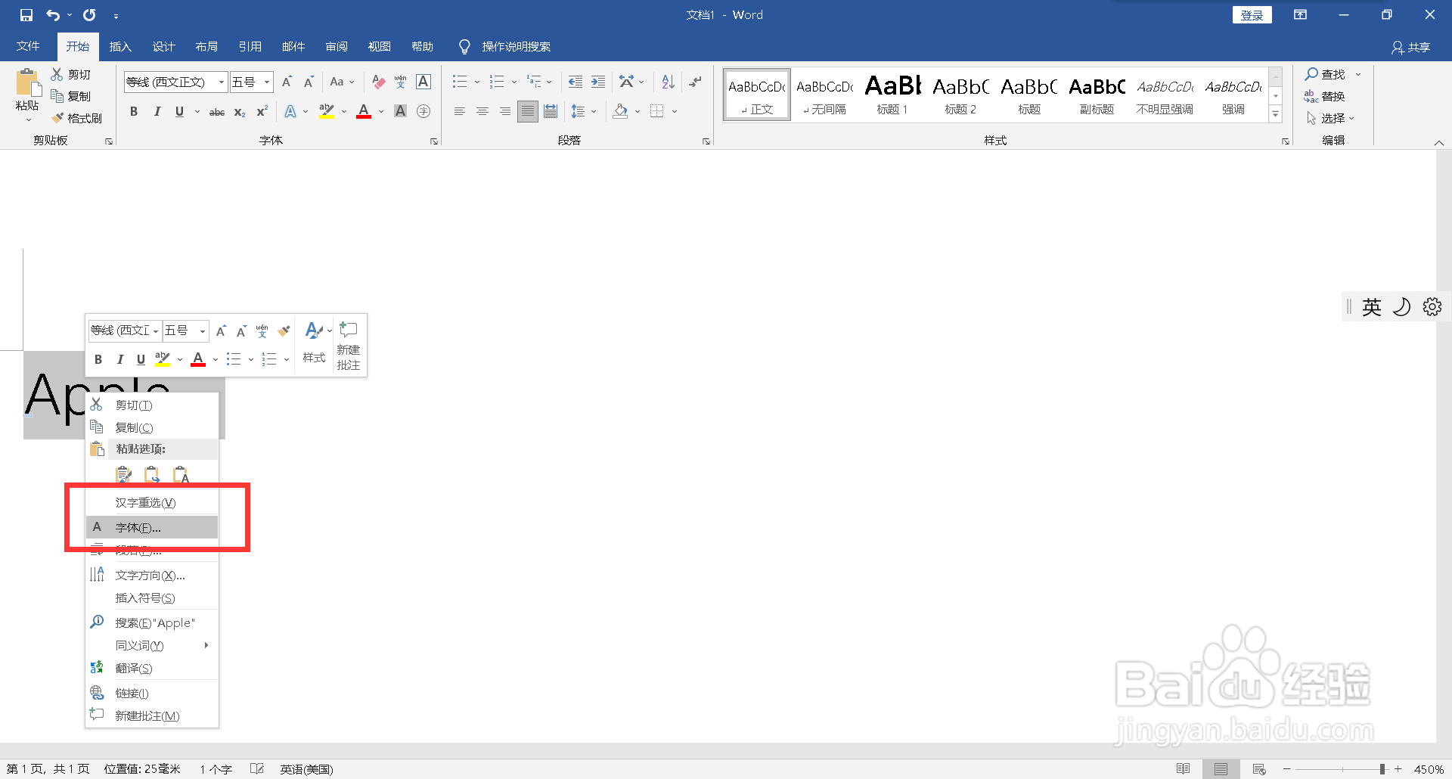Click New Comment (新建批注) in mini toolbar
This screenshot has width=1452, height=779.
pos(349,345)
